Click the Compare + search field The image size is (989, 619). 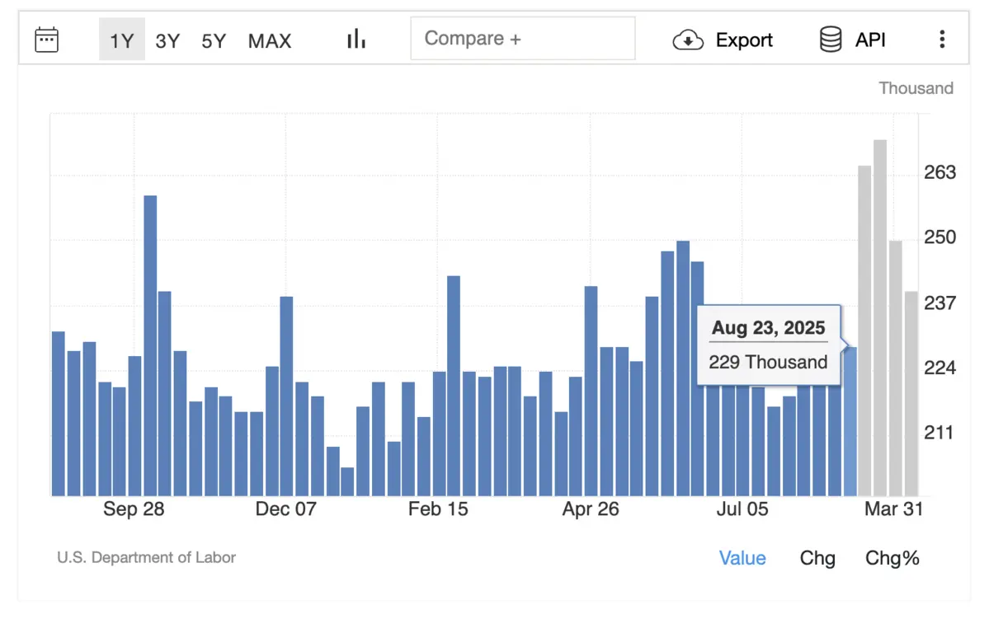[x=522, y=39]
